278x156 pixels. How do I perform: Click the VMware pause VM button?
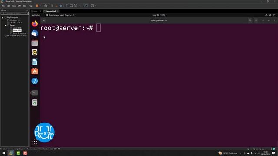37,6
